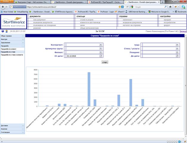Open the Most Visited bookmarks folder
187x143 pixels.
(x=7, y=12)
